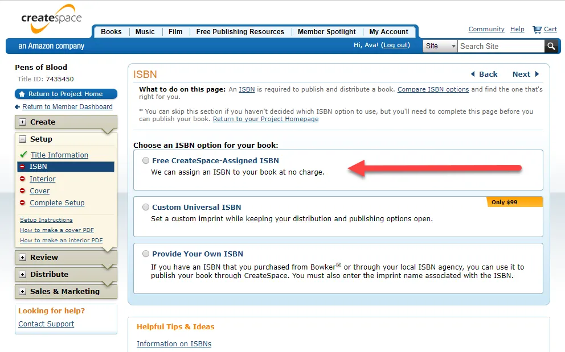Open the Help link
The height and width of the screenshot is (352, 565).
pos(517,29)
